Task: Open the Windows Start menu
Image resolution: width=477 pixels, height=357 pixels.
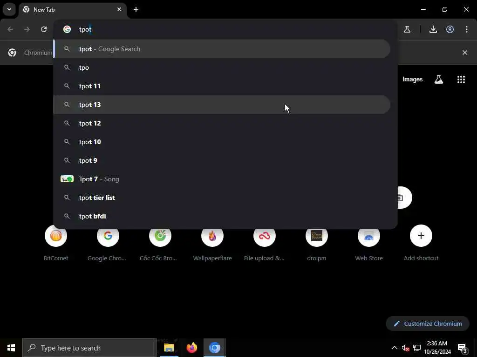Action: coord(11,348)
